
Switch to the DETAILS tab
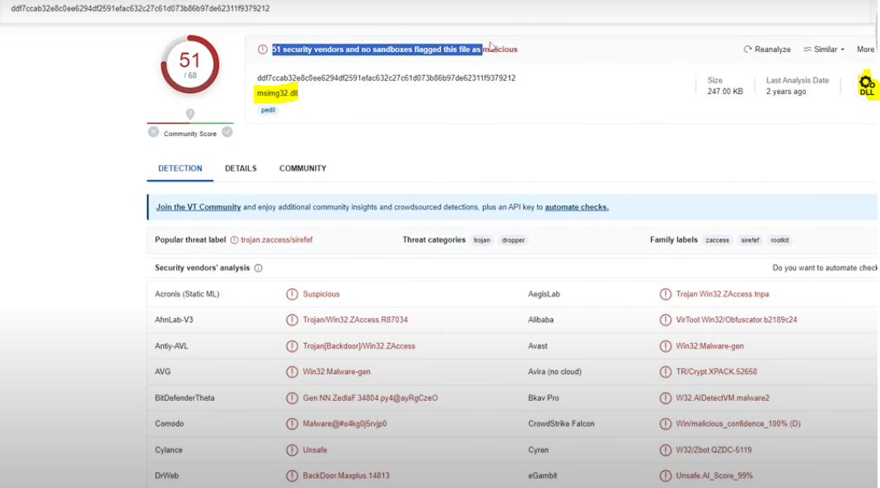pos(241,168)
